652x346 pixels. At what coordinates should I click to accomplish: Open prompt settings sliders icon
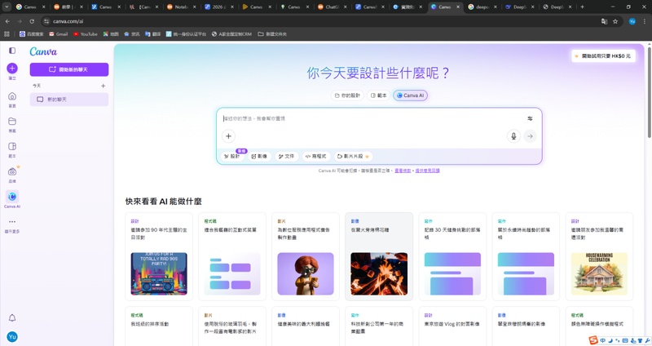530,118
